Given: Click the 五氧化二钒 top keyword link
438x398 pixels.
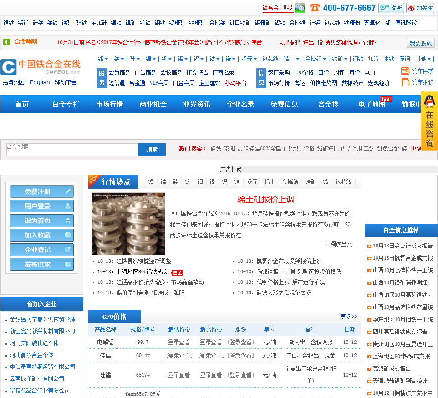Looking at the screenshot, I should [x=377, y=23].
